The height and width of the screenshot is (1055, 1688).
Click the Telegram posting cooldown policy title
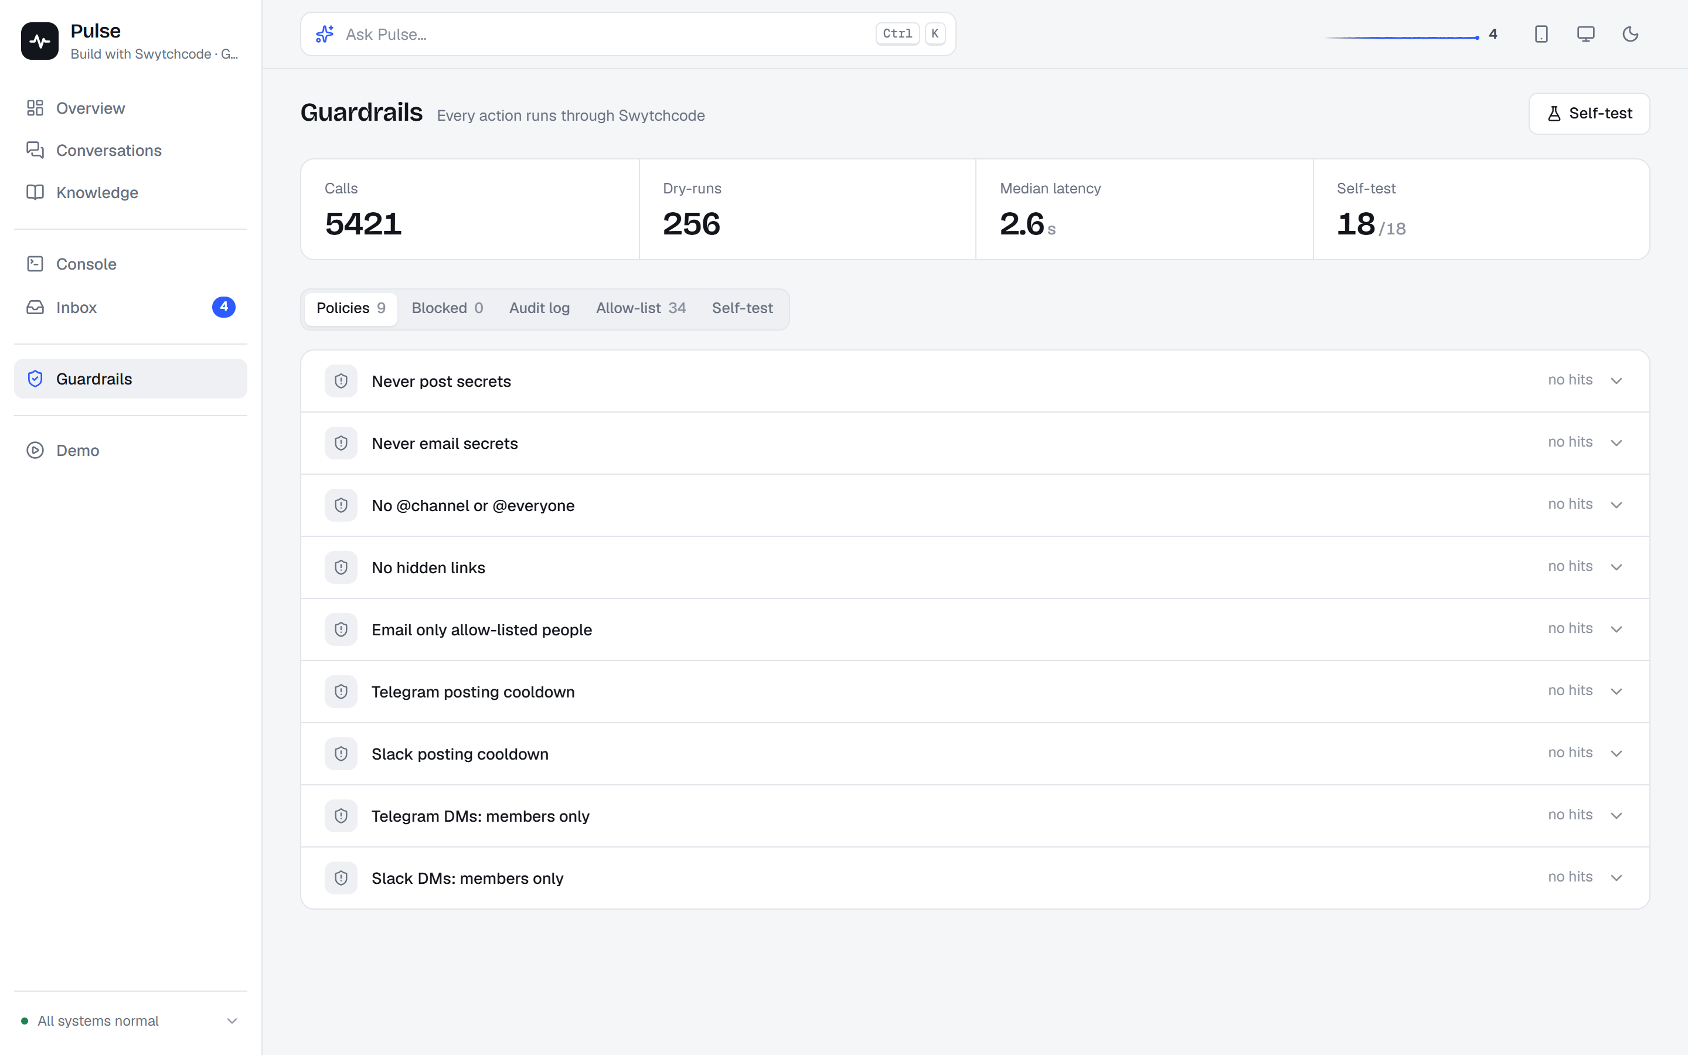pyautogui.click(x=473, y=692)
